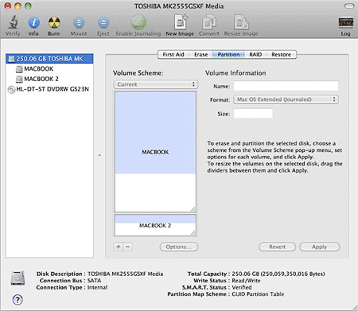The height and width of the screenshot is (311, 358).
Task: Select MACBOOK 2 volume in sidebar
Action: [x=49, y=79]
